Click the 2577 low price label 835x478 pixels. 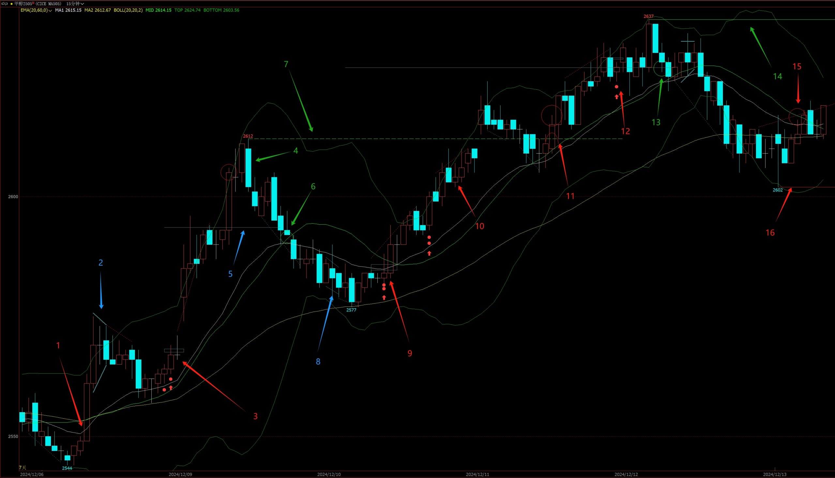(351, 310)
